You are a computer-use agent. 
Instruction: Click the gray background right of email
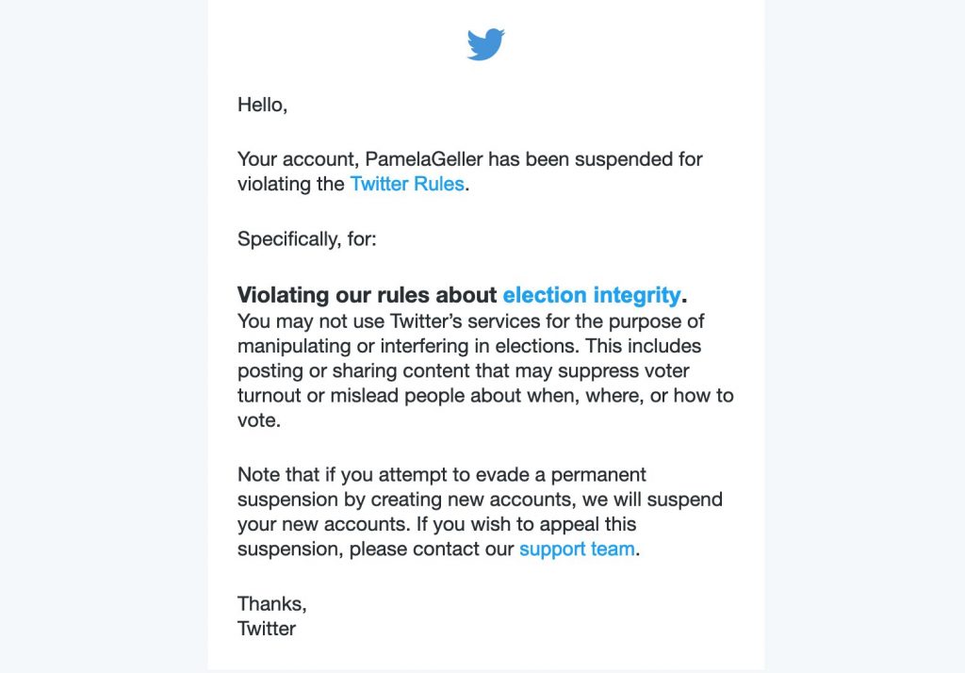[865, 336]
